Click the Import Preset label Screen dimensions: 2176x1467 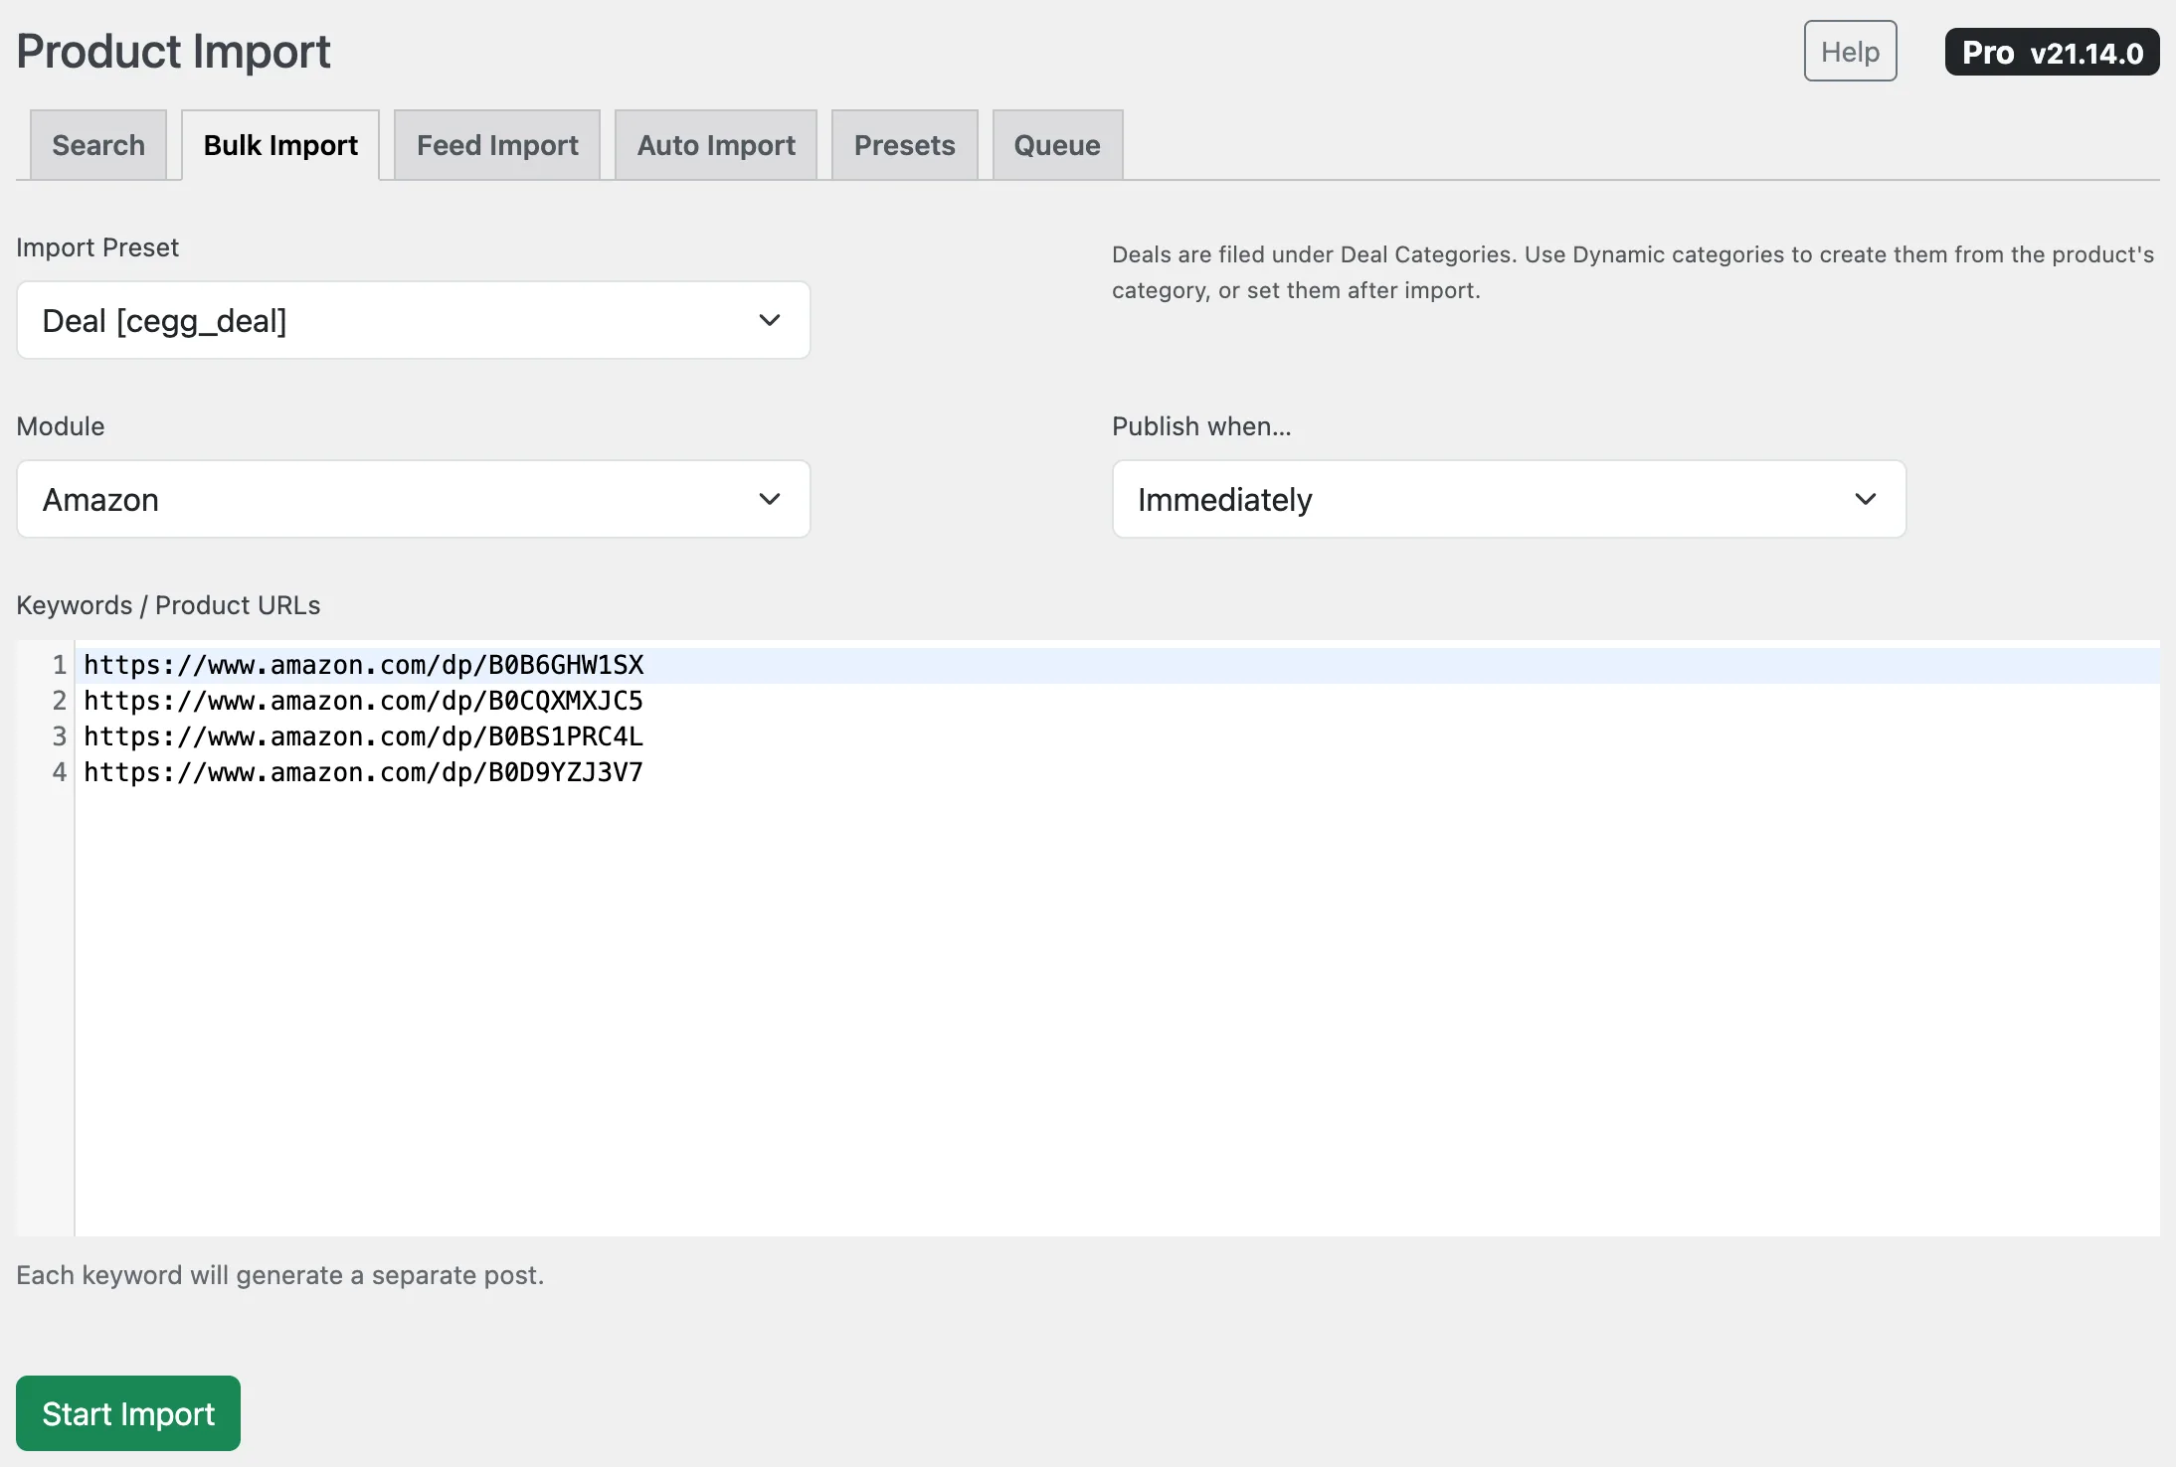[97, 247]
